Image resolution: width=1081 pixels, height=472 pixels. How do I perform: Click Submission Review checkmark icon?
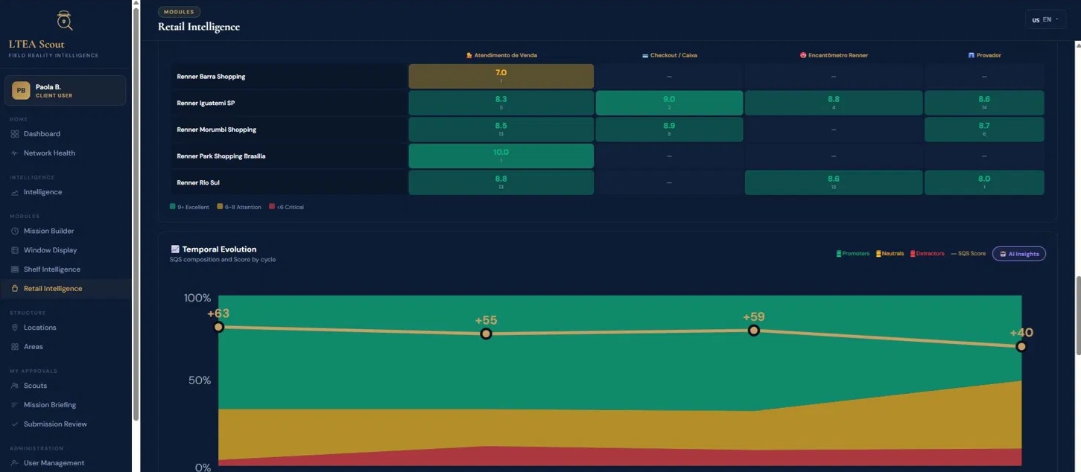[15, 424]
